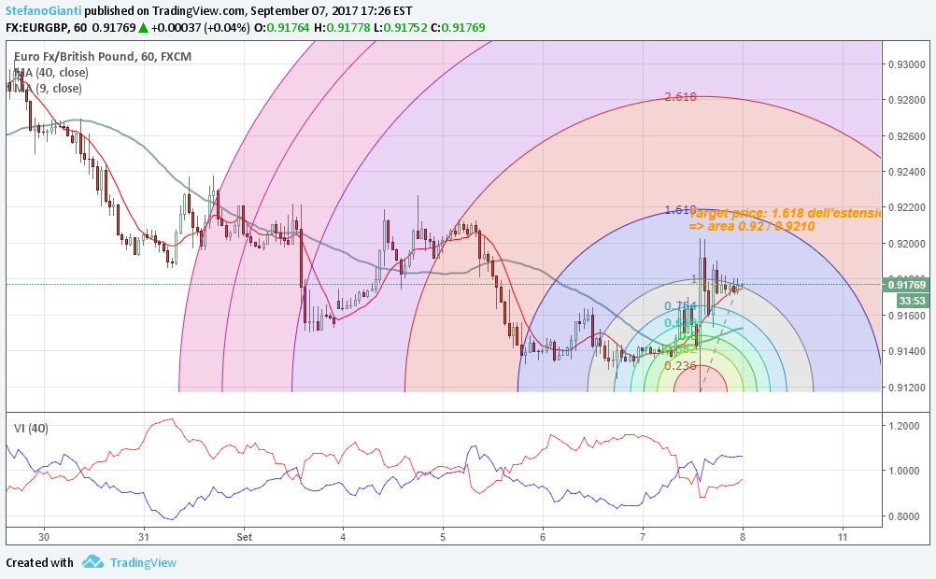The image size is (936, 579).
Task: Select the open value O:0.91764
Action: [282, 27]
